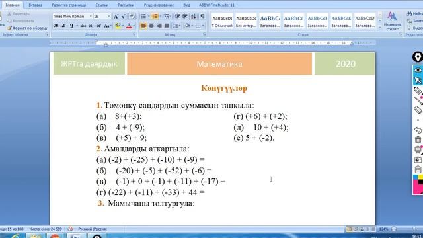
Task: Click the pen nib logo icon
Action: [x=418, y=57]
